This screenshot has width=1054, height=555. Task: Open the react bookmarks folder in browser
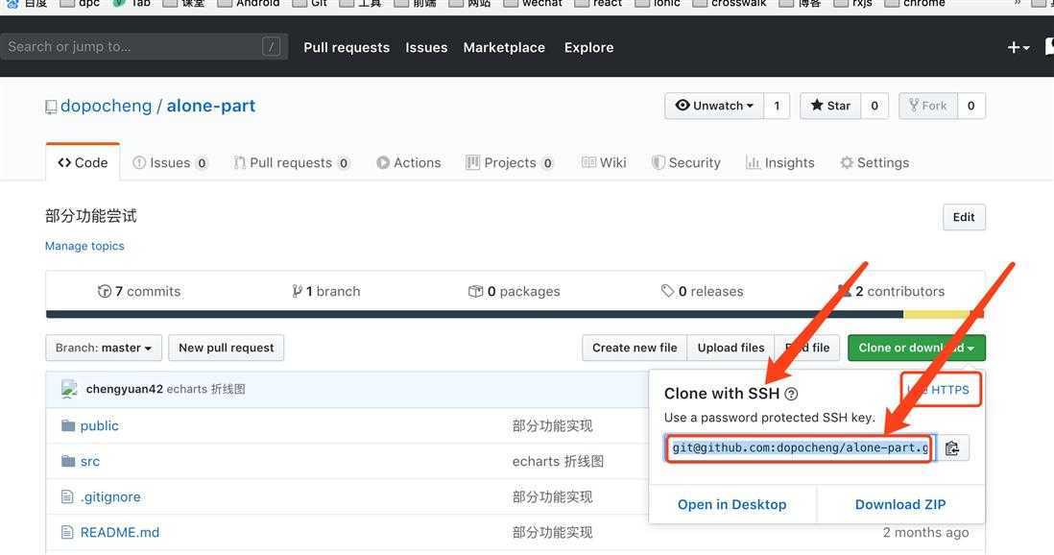598,4
